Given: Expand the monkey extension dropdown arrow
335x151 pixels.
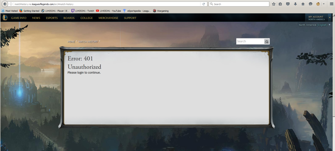Looking at the screenshot, I should coord(324,4).
